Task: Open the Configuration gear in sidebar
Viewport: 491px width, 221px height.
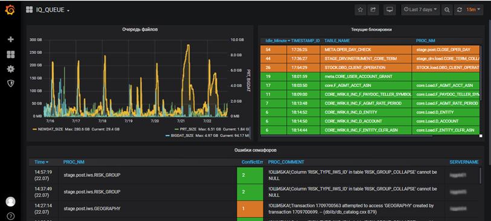Action: (x=11, y=69)
